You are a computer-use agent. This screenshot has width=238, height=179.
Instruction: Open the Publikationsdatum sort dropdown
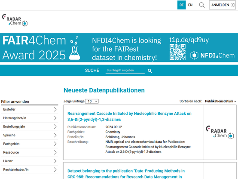[x=220, y=101]
